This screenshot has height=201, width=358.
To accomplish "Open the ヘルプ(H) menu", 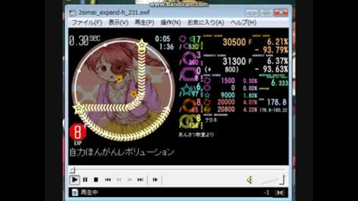I will pyautogui.click(x=244, y=22).
